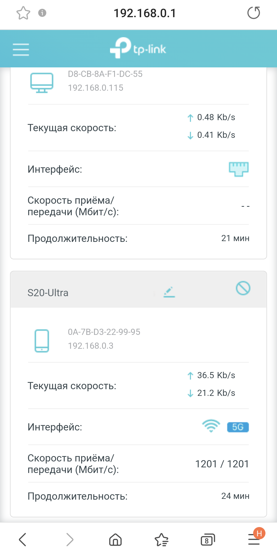Bookmark page with star icon

coord(23,13)
